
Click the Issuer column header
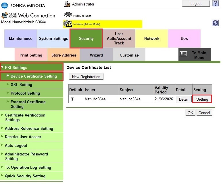[101, 90]
